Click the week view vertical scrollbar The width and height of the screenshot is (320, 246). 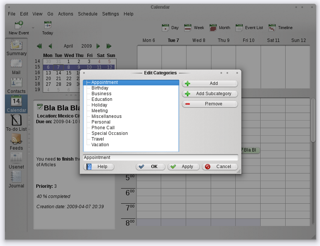313,120
